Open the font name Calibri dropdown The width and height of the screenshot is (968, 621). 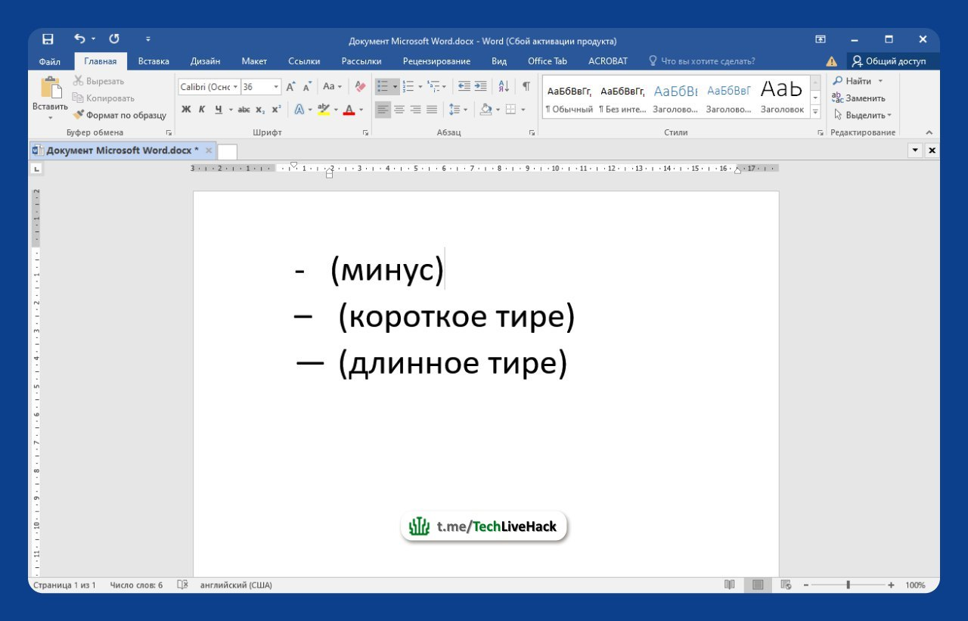pyautogui.click(x=236, y=87)
